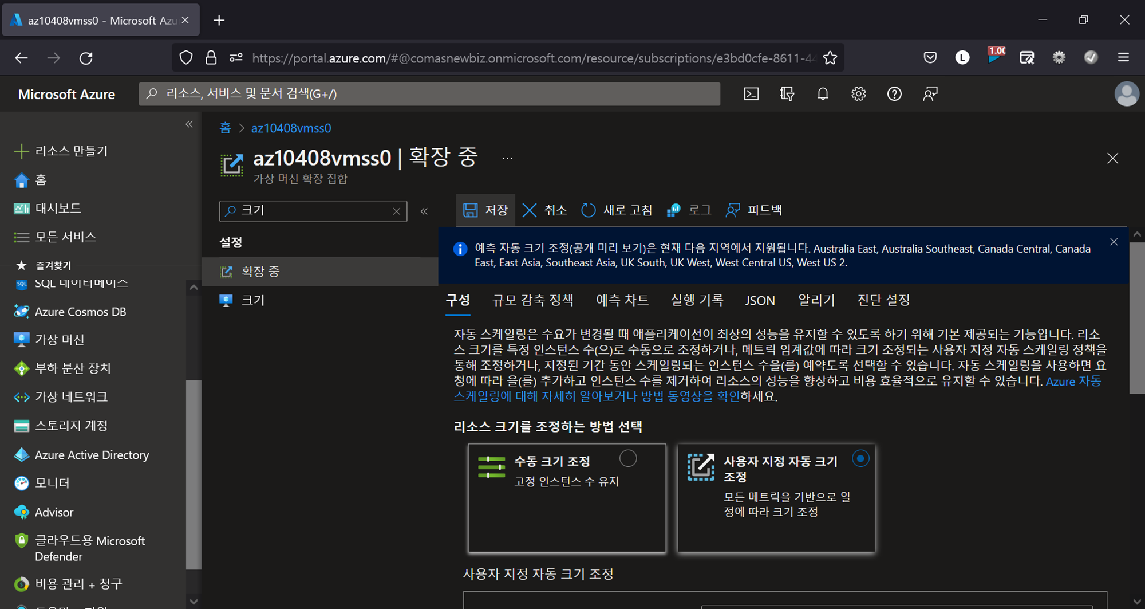Click Save (저장) toolbar button
The image size is (1145, 609).
[x=485, y=210]
